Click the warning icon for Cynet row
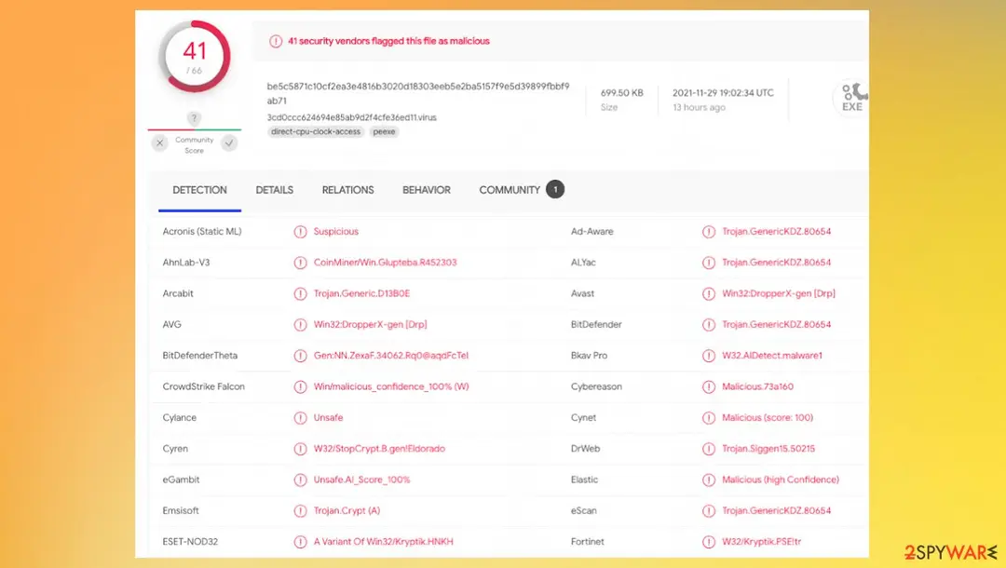This screenshot has height=568, width=1006. [708, 418]
